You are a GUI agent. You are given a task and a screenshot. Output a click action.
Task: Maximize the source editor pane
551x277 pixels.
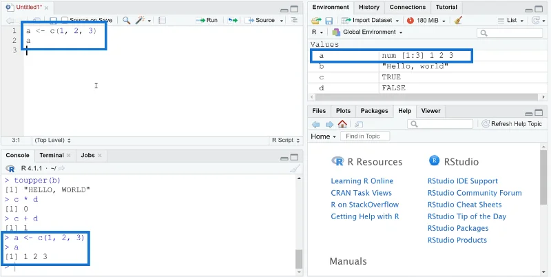click(294, 10)
